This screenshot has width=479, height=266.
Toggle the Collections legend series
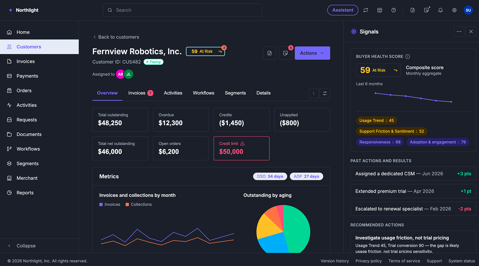pos(139,204)
